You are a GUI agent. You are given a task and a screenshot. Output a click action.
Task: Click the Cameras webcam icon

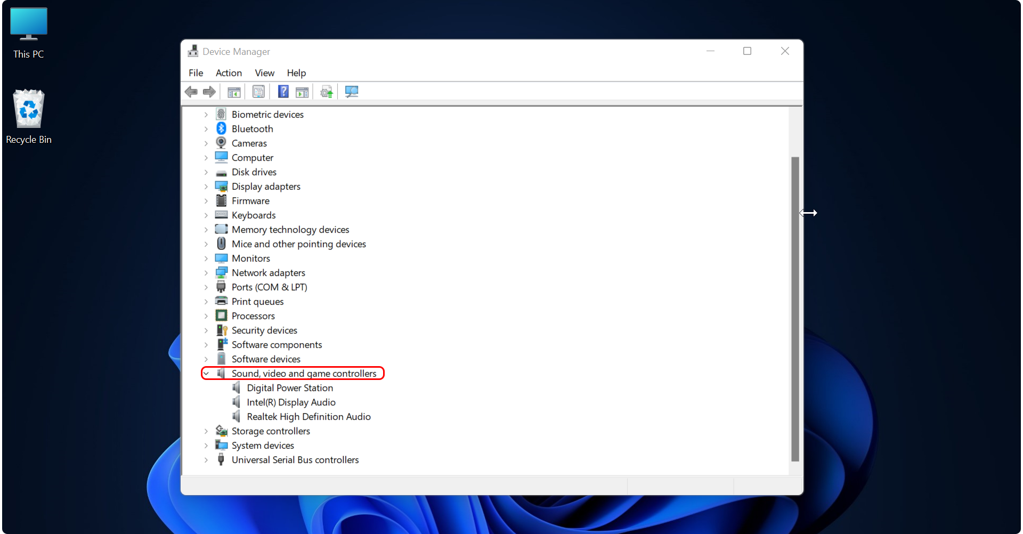(221, 143)
